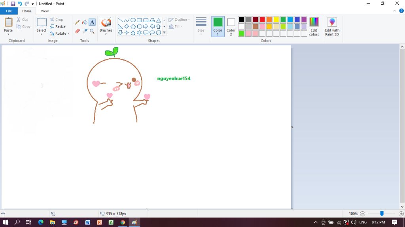Open File Explorer from taskbar
The height and width of the screenshot is (227, 405).
point(53,222)
